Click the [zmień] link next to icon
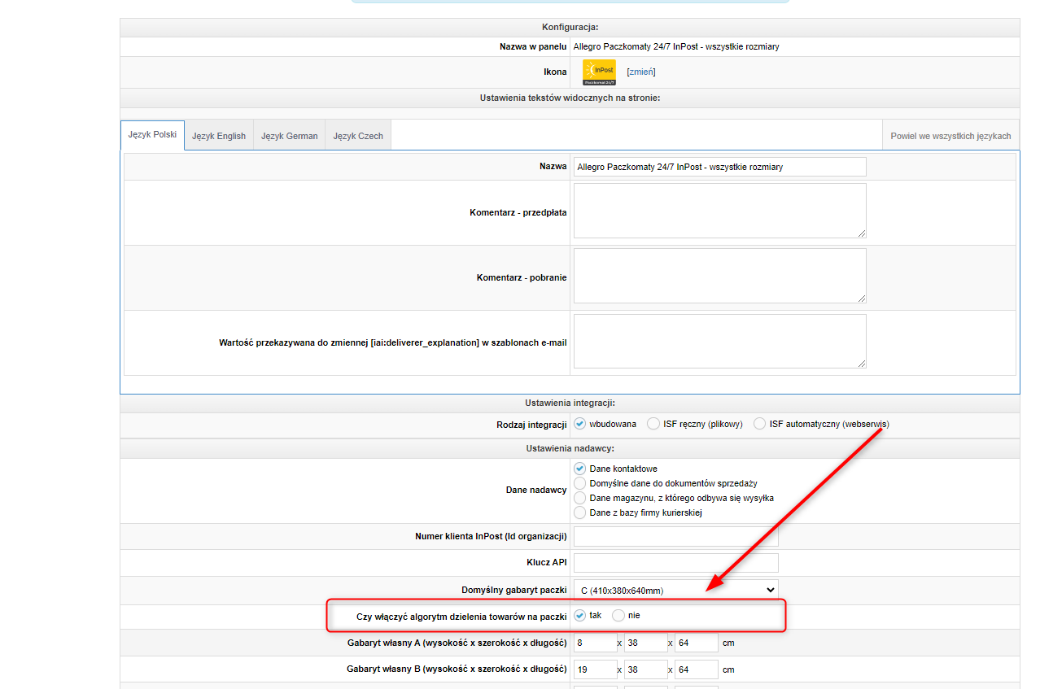 coord(641,72)
